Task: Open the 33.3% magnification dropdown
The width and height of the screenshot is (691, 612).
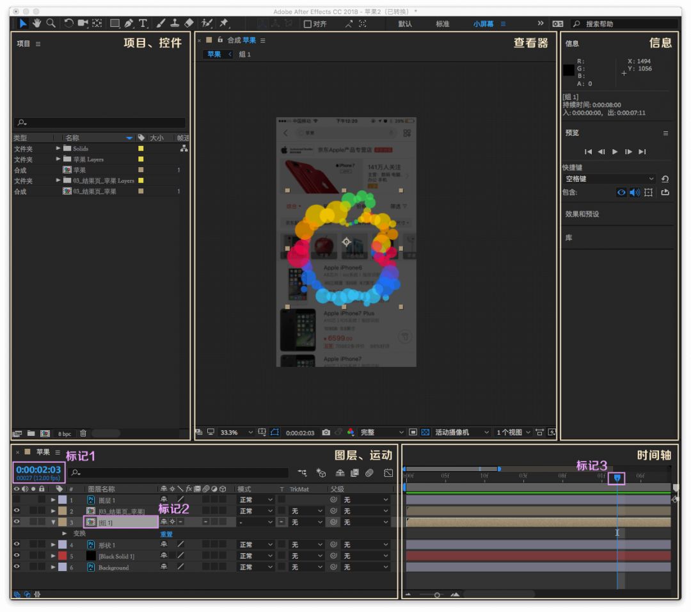Action: (236, 433)
